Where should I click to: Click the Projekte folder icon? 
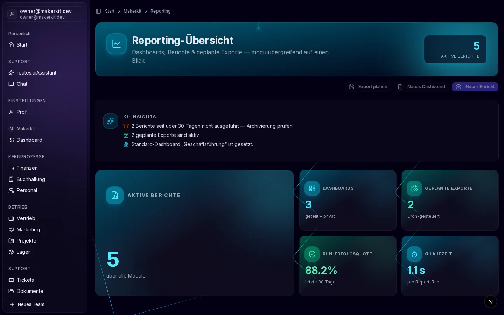[x=11, y=241]
